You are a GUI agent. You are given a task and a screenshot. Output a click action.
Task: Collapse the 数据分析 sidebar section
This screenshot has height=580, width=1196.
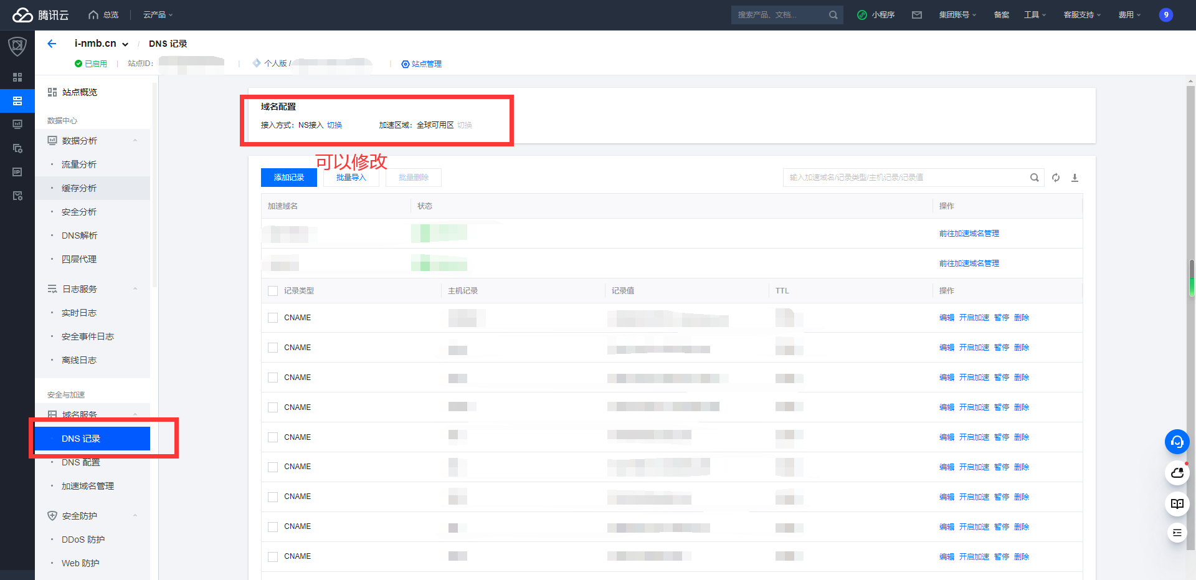click(135, 141)
